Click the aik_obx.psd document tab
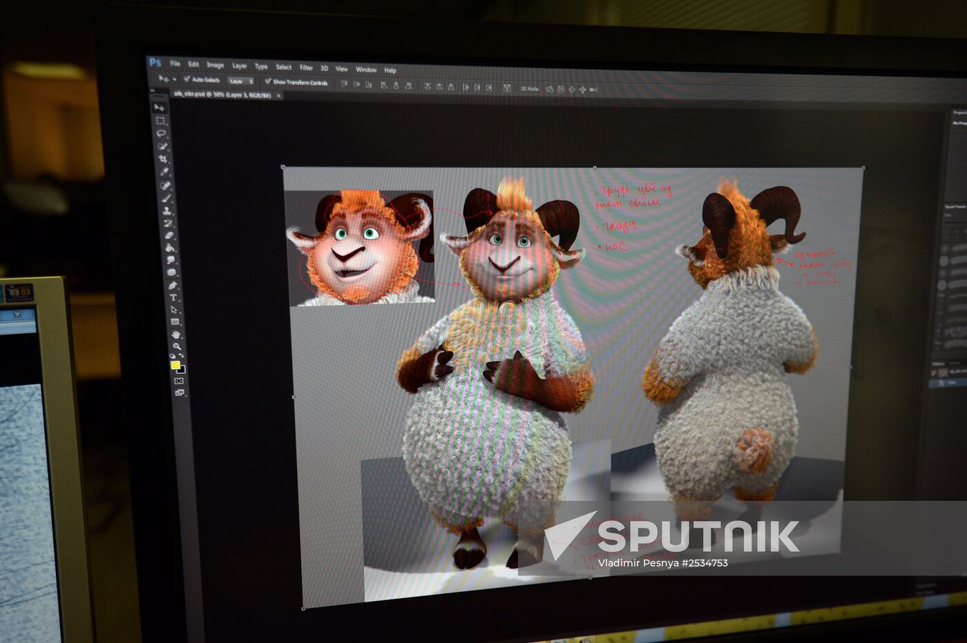The image size is (967, 643). 222,94
